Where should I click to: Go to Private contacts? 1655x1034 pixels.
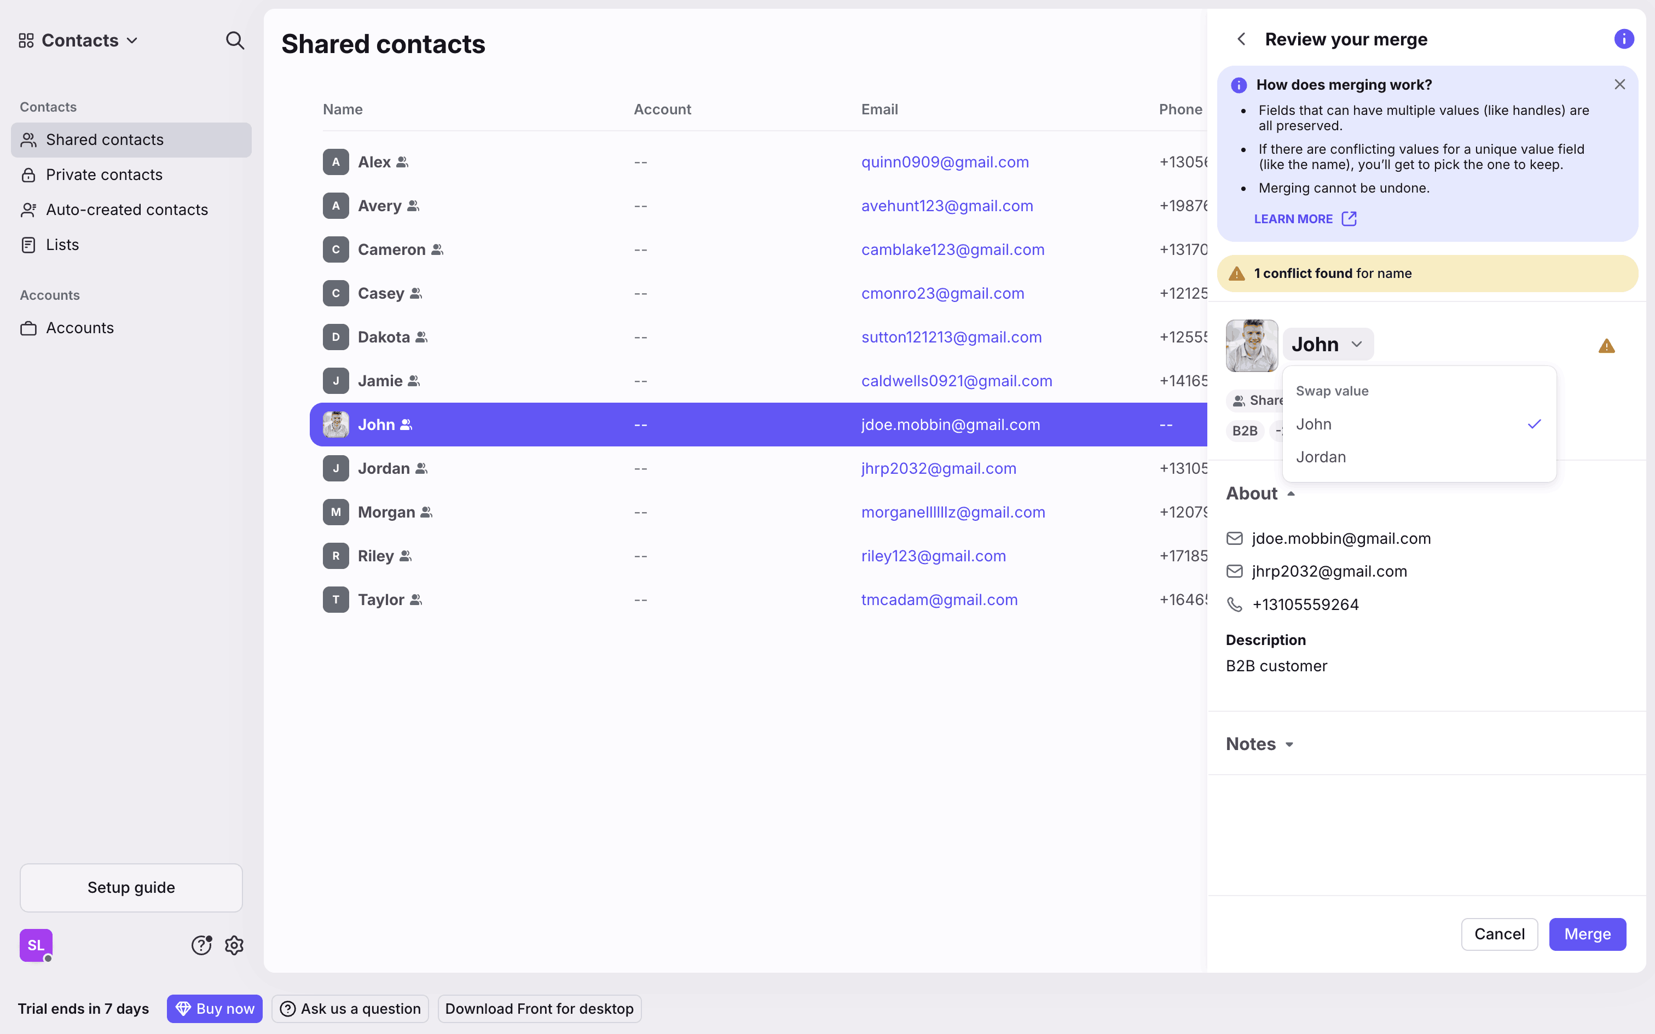104,175
